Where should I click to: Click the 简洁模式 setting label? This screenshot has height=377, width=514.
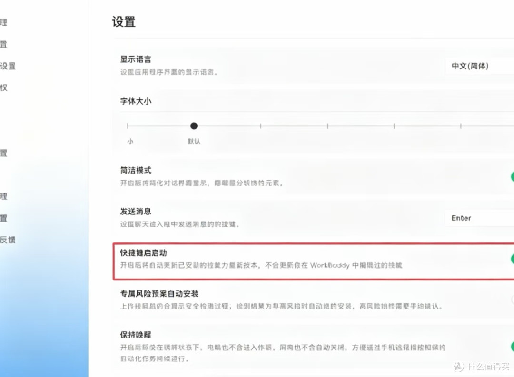coord(136,170)
